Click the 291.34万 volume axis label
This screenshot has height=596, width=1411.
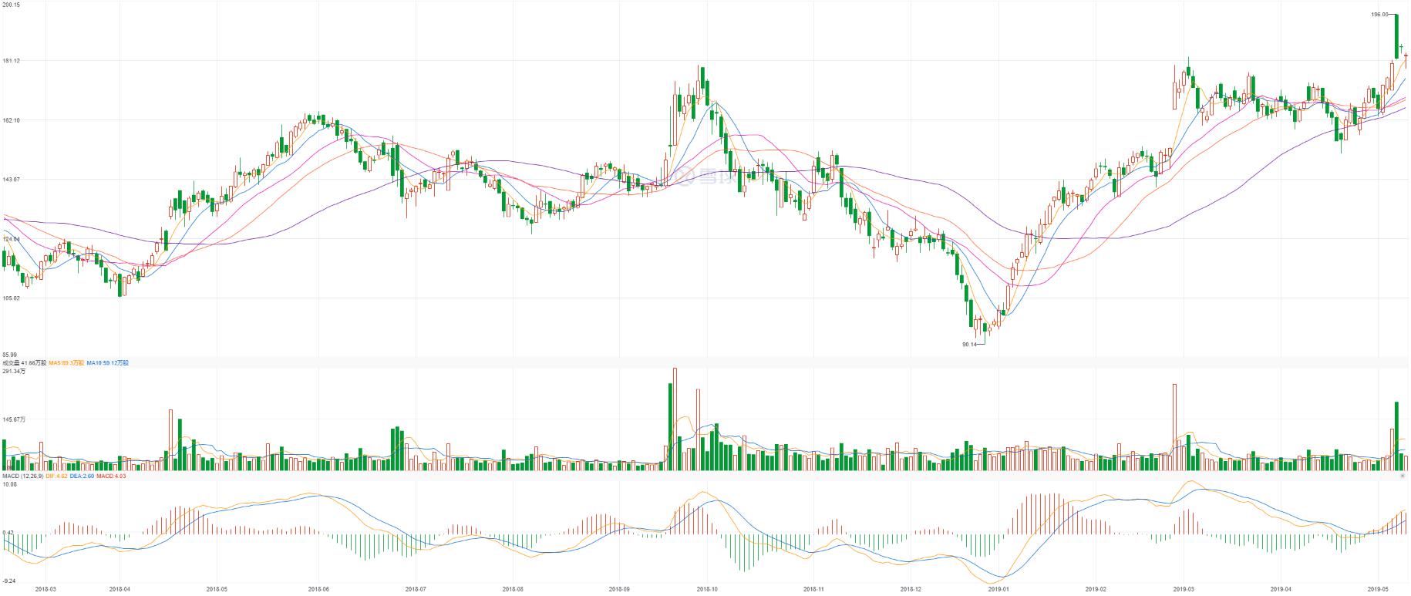coord(14,372)
